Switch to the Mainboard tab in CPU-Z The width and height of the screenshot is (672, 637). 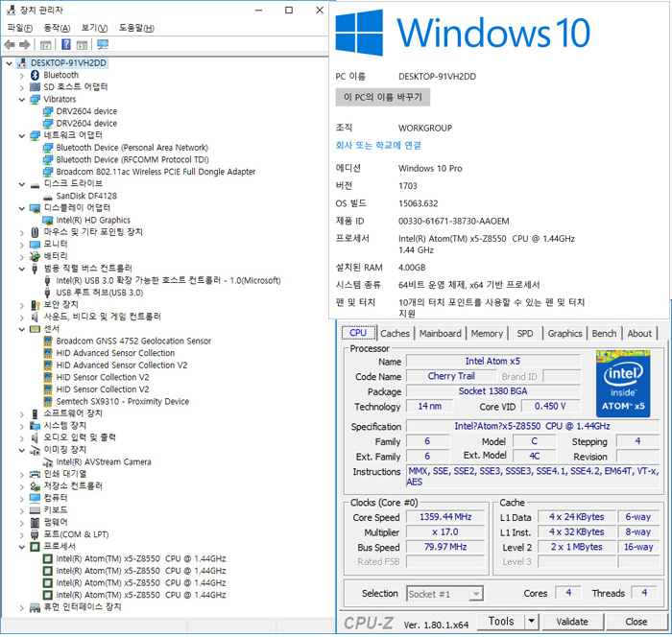coord(440,333)
